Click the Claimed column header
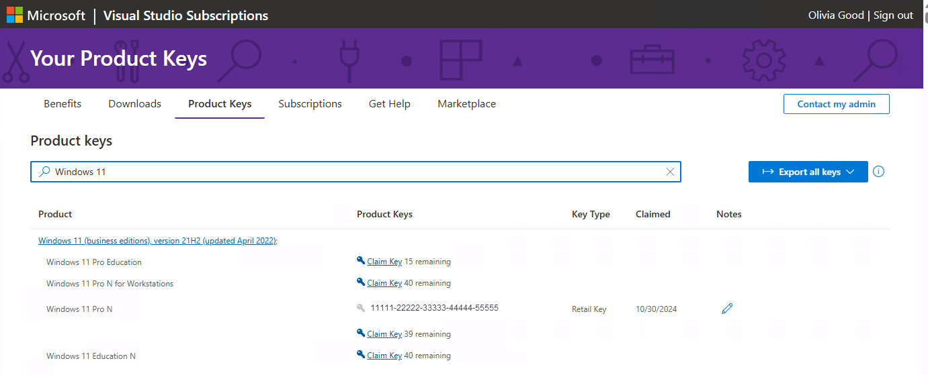The width and height of the screenshot is (928, 375). tap(653, 214)
